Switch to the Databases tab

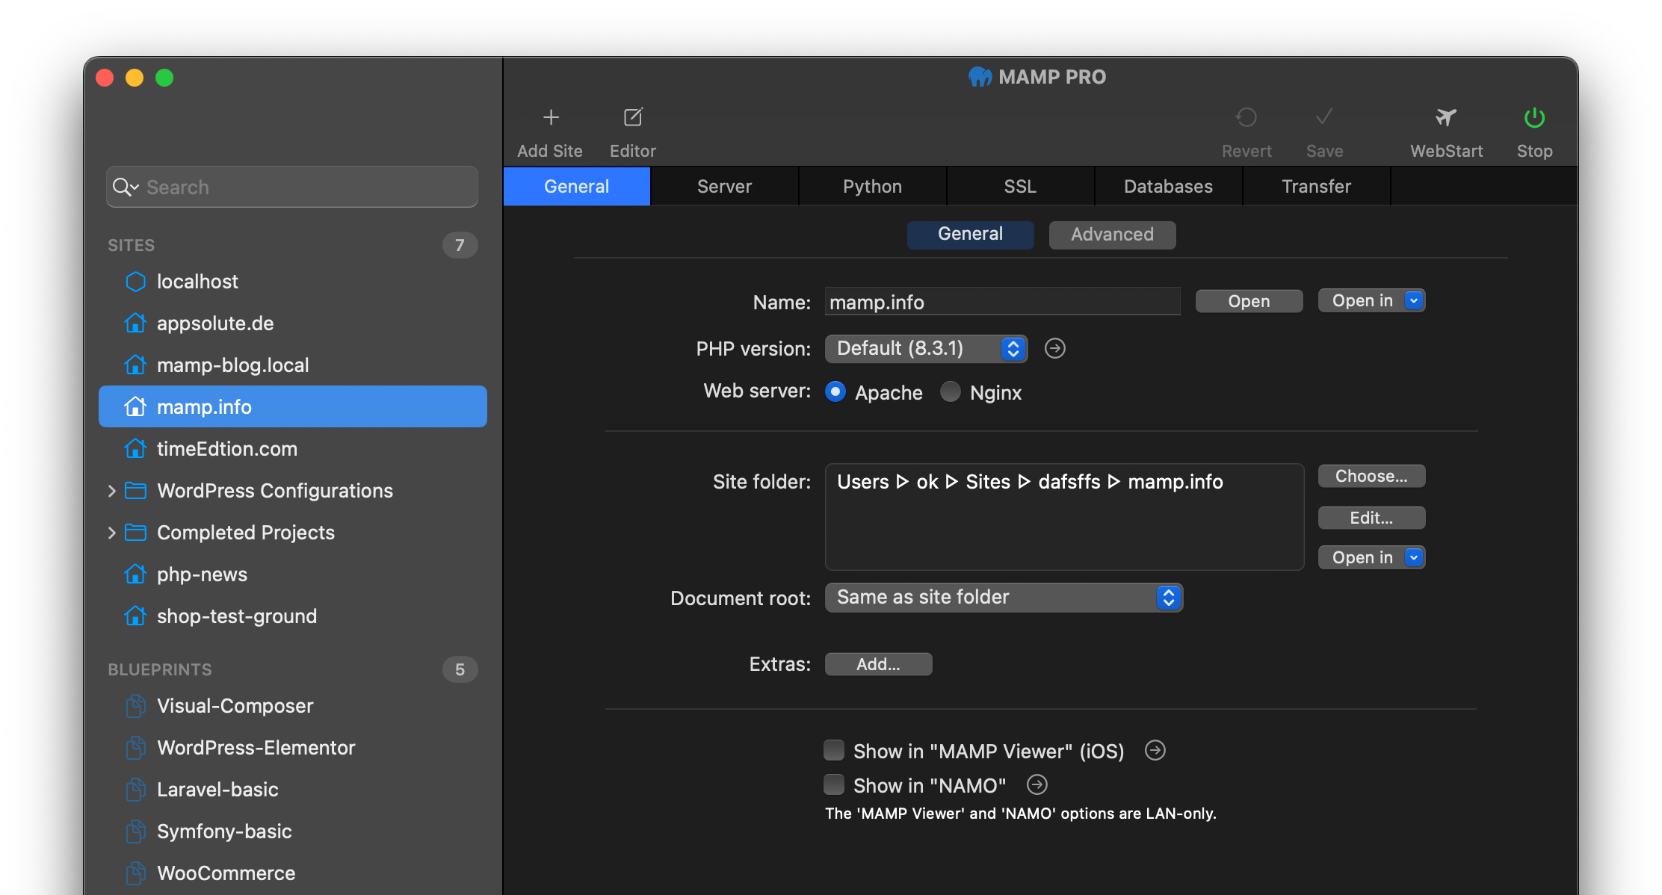click(x=1168, y=187)
